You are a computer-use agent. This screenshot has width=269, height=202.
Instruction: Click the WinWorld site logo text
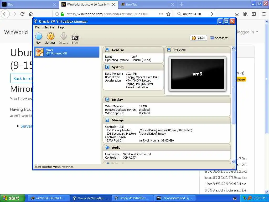pyautogui.click(x=16, y=32)
